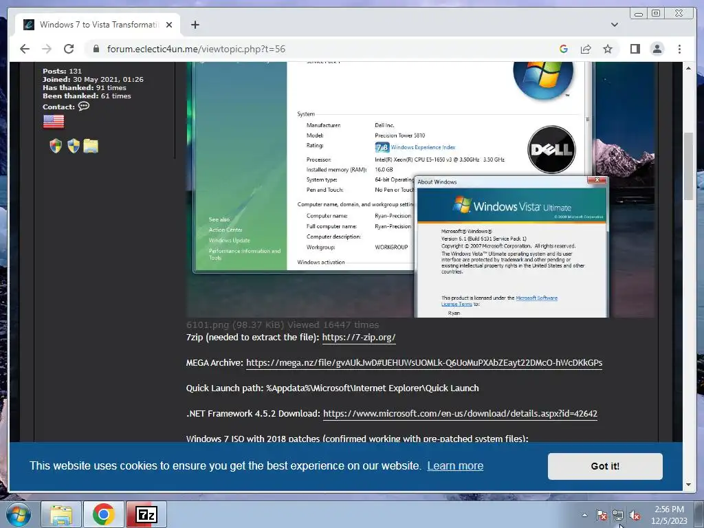Open the Windows Start menu orb

(x=19, y=514)
